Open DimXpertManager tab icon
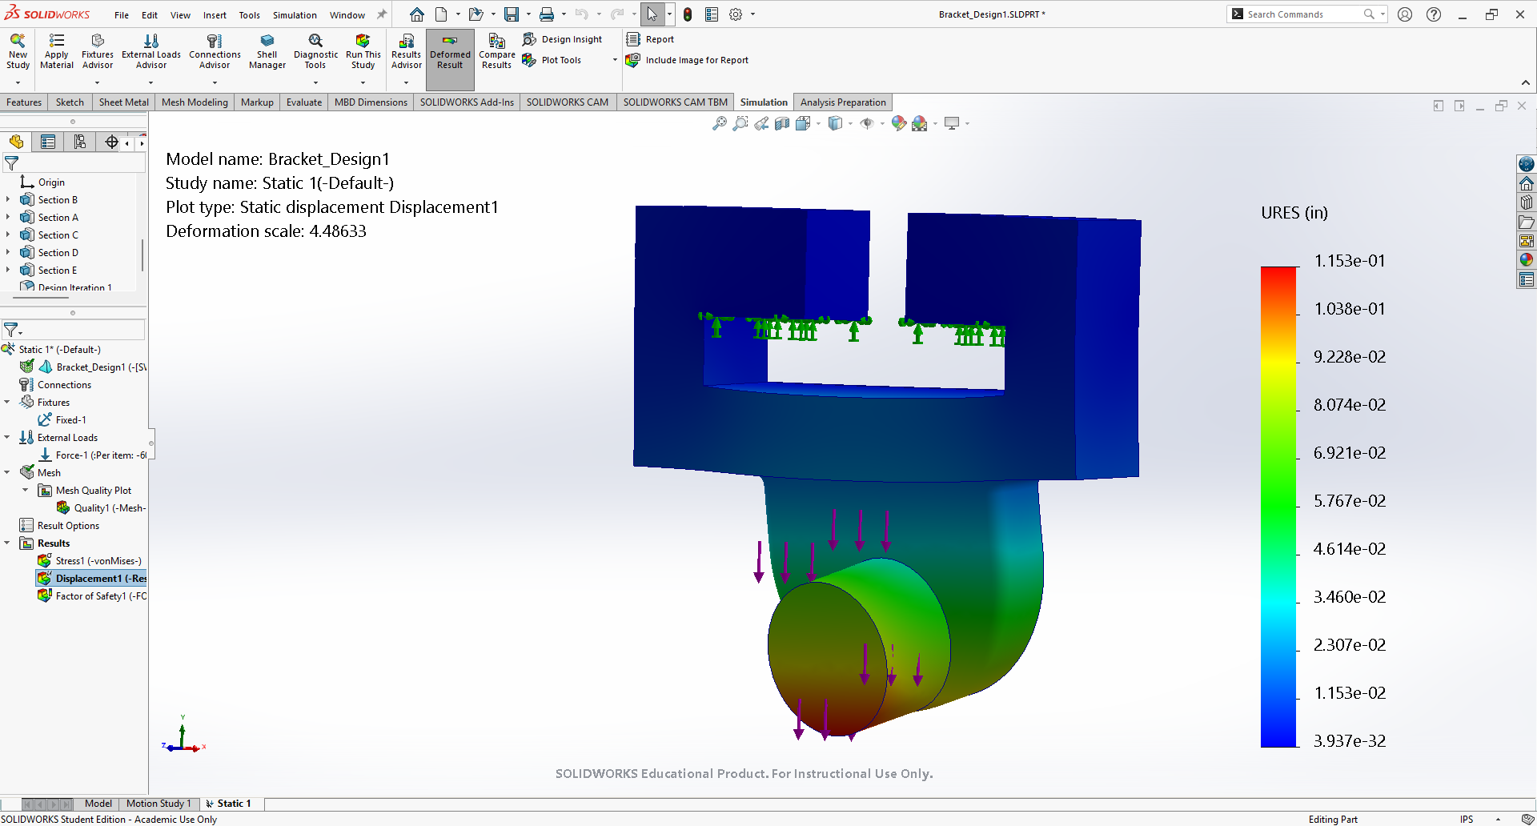 tap(111, 142)
